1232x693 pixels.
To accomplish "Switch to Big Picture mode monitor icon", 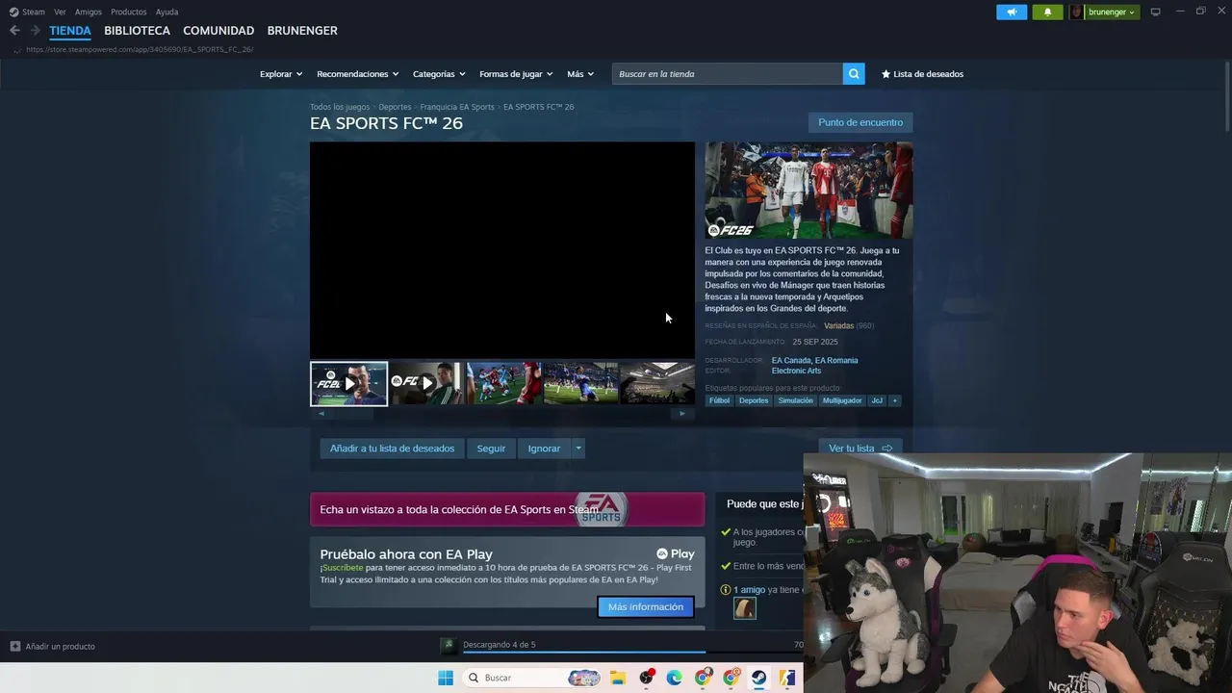I will [1155, 12].
